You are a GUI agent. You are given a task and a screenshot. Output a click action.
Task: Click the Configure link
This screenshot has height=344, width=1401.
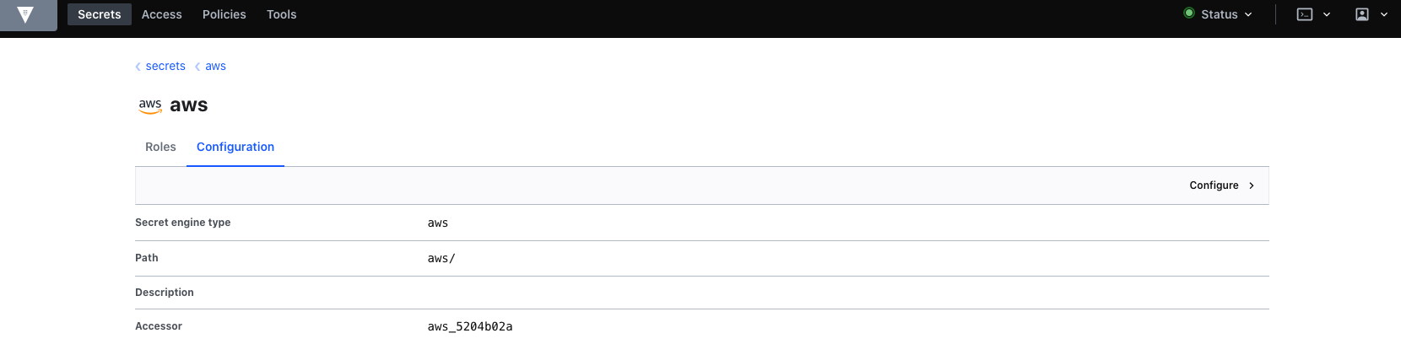1214,185
